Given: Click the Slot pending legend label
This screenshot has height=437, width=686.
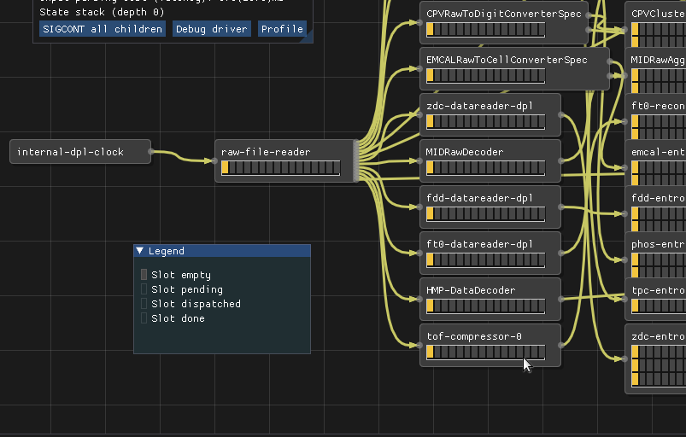Looking at the screenshot, I should [x=187, y=289].
